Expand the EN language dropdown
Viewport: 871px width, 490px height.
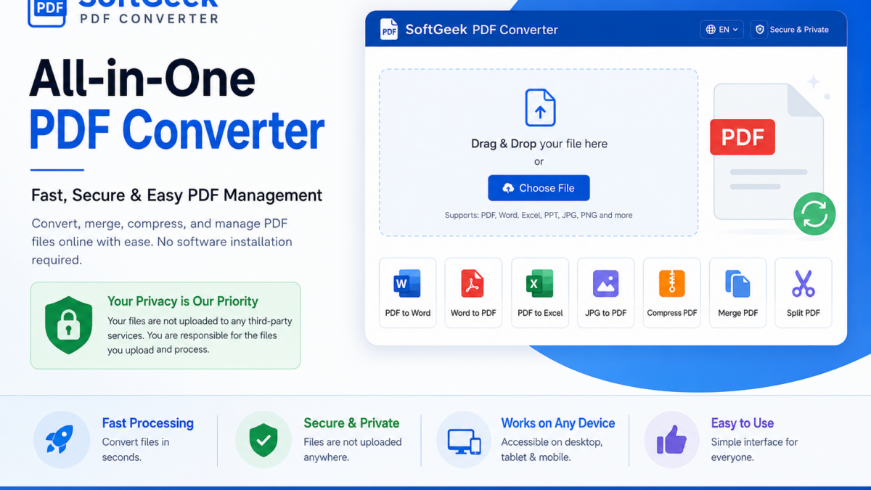click(x=721, y=30)
